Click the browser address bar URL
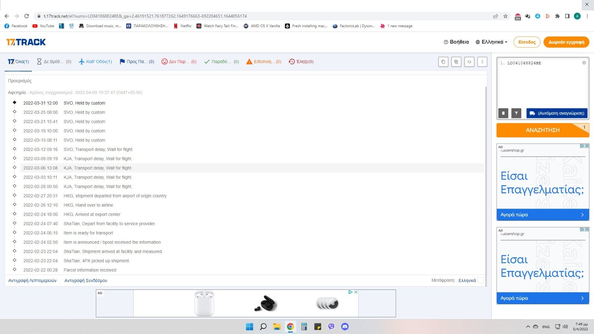This screenshot has height=334, width=594. (x=145, y=16)
